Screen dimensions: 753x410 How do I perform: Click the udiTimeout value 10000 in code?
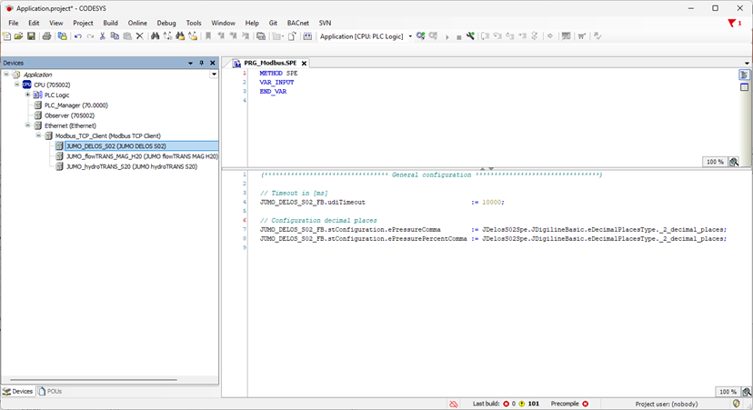(x=491, y=202)
